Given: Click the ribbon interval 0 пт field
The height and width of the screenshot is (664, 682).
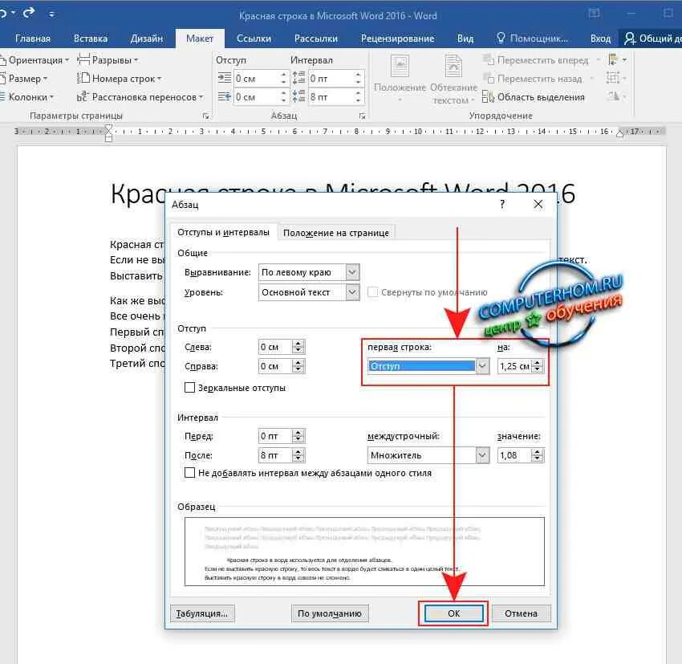Looking at the screenshot, I should coord(331,79).
